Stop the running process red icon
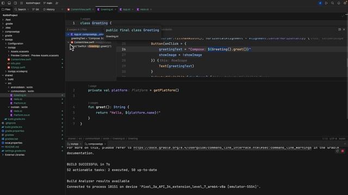This screenshot has width=348, height=195. point(343,151)
